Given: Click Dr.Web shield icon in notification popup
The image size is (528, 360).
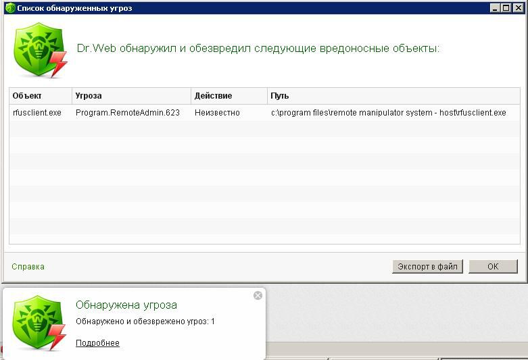Looking at the screenshot, I should tap(39, 323).
